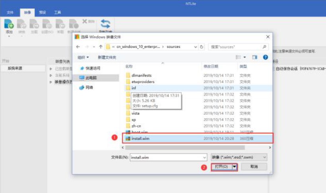Click the sources breadcrumb in address bar
The width and height of the screenshot is (326, 193).
coord(173,47)
